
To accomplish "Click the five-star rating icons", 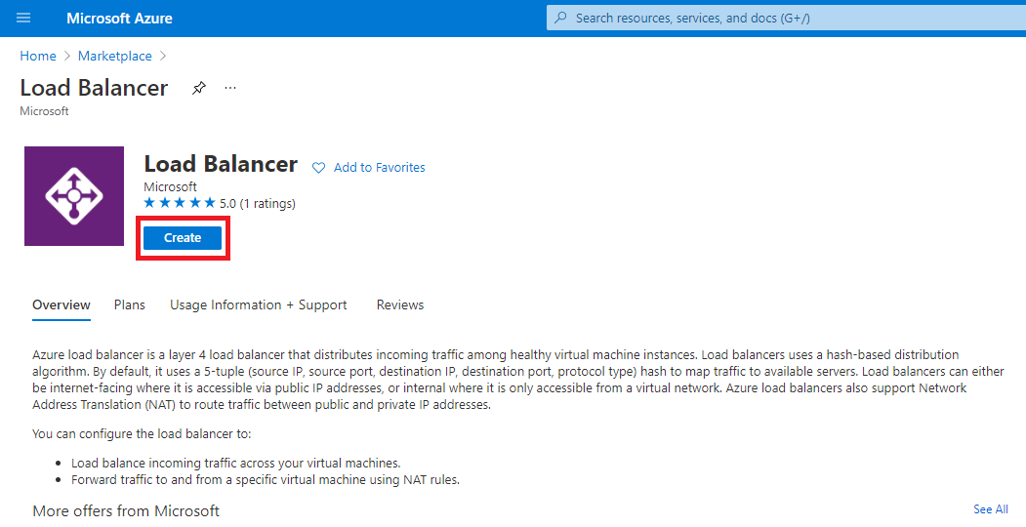I will coord(180,203).
